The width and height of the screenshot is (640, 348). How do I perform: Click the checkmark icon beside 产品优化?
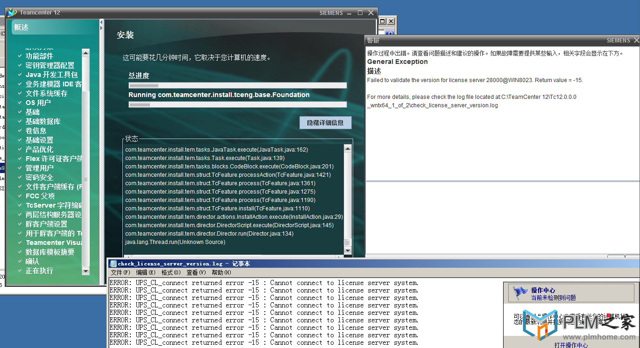20,149
